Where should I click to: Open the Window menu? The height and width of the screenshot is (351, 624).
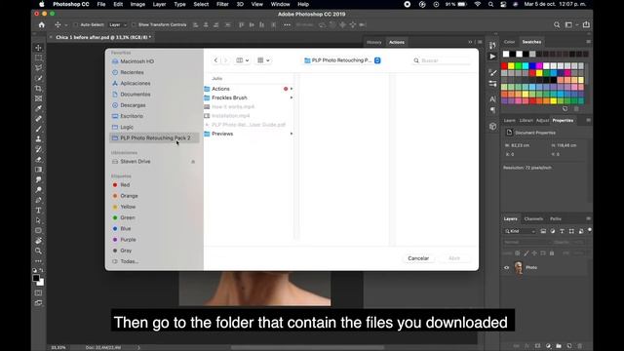click(280, 4)
